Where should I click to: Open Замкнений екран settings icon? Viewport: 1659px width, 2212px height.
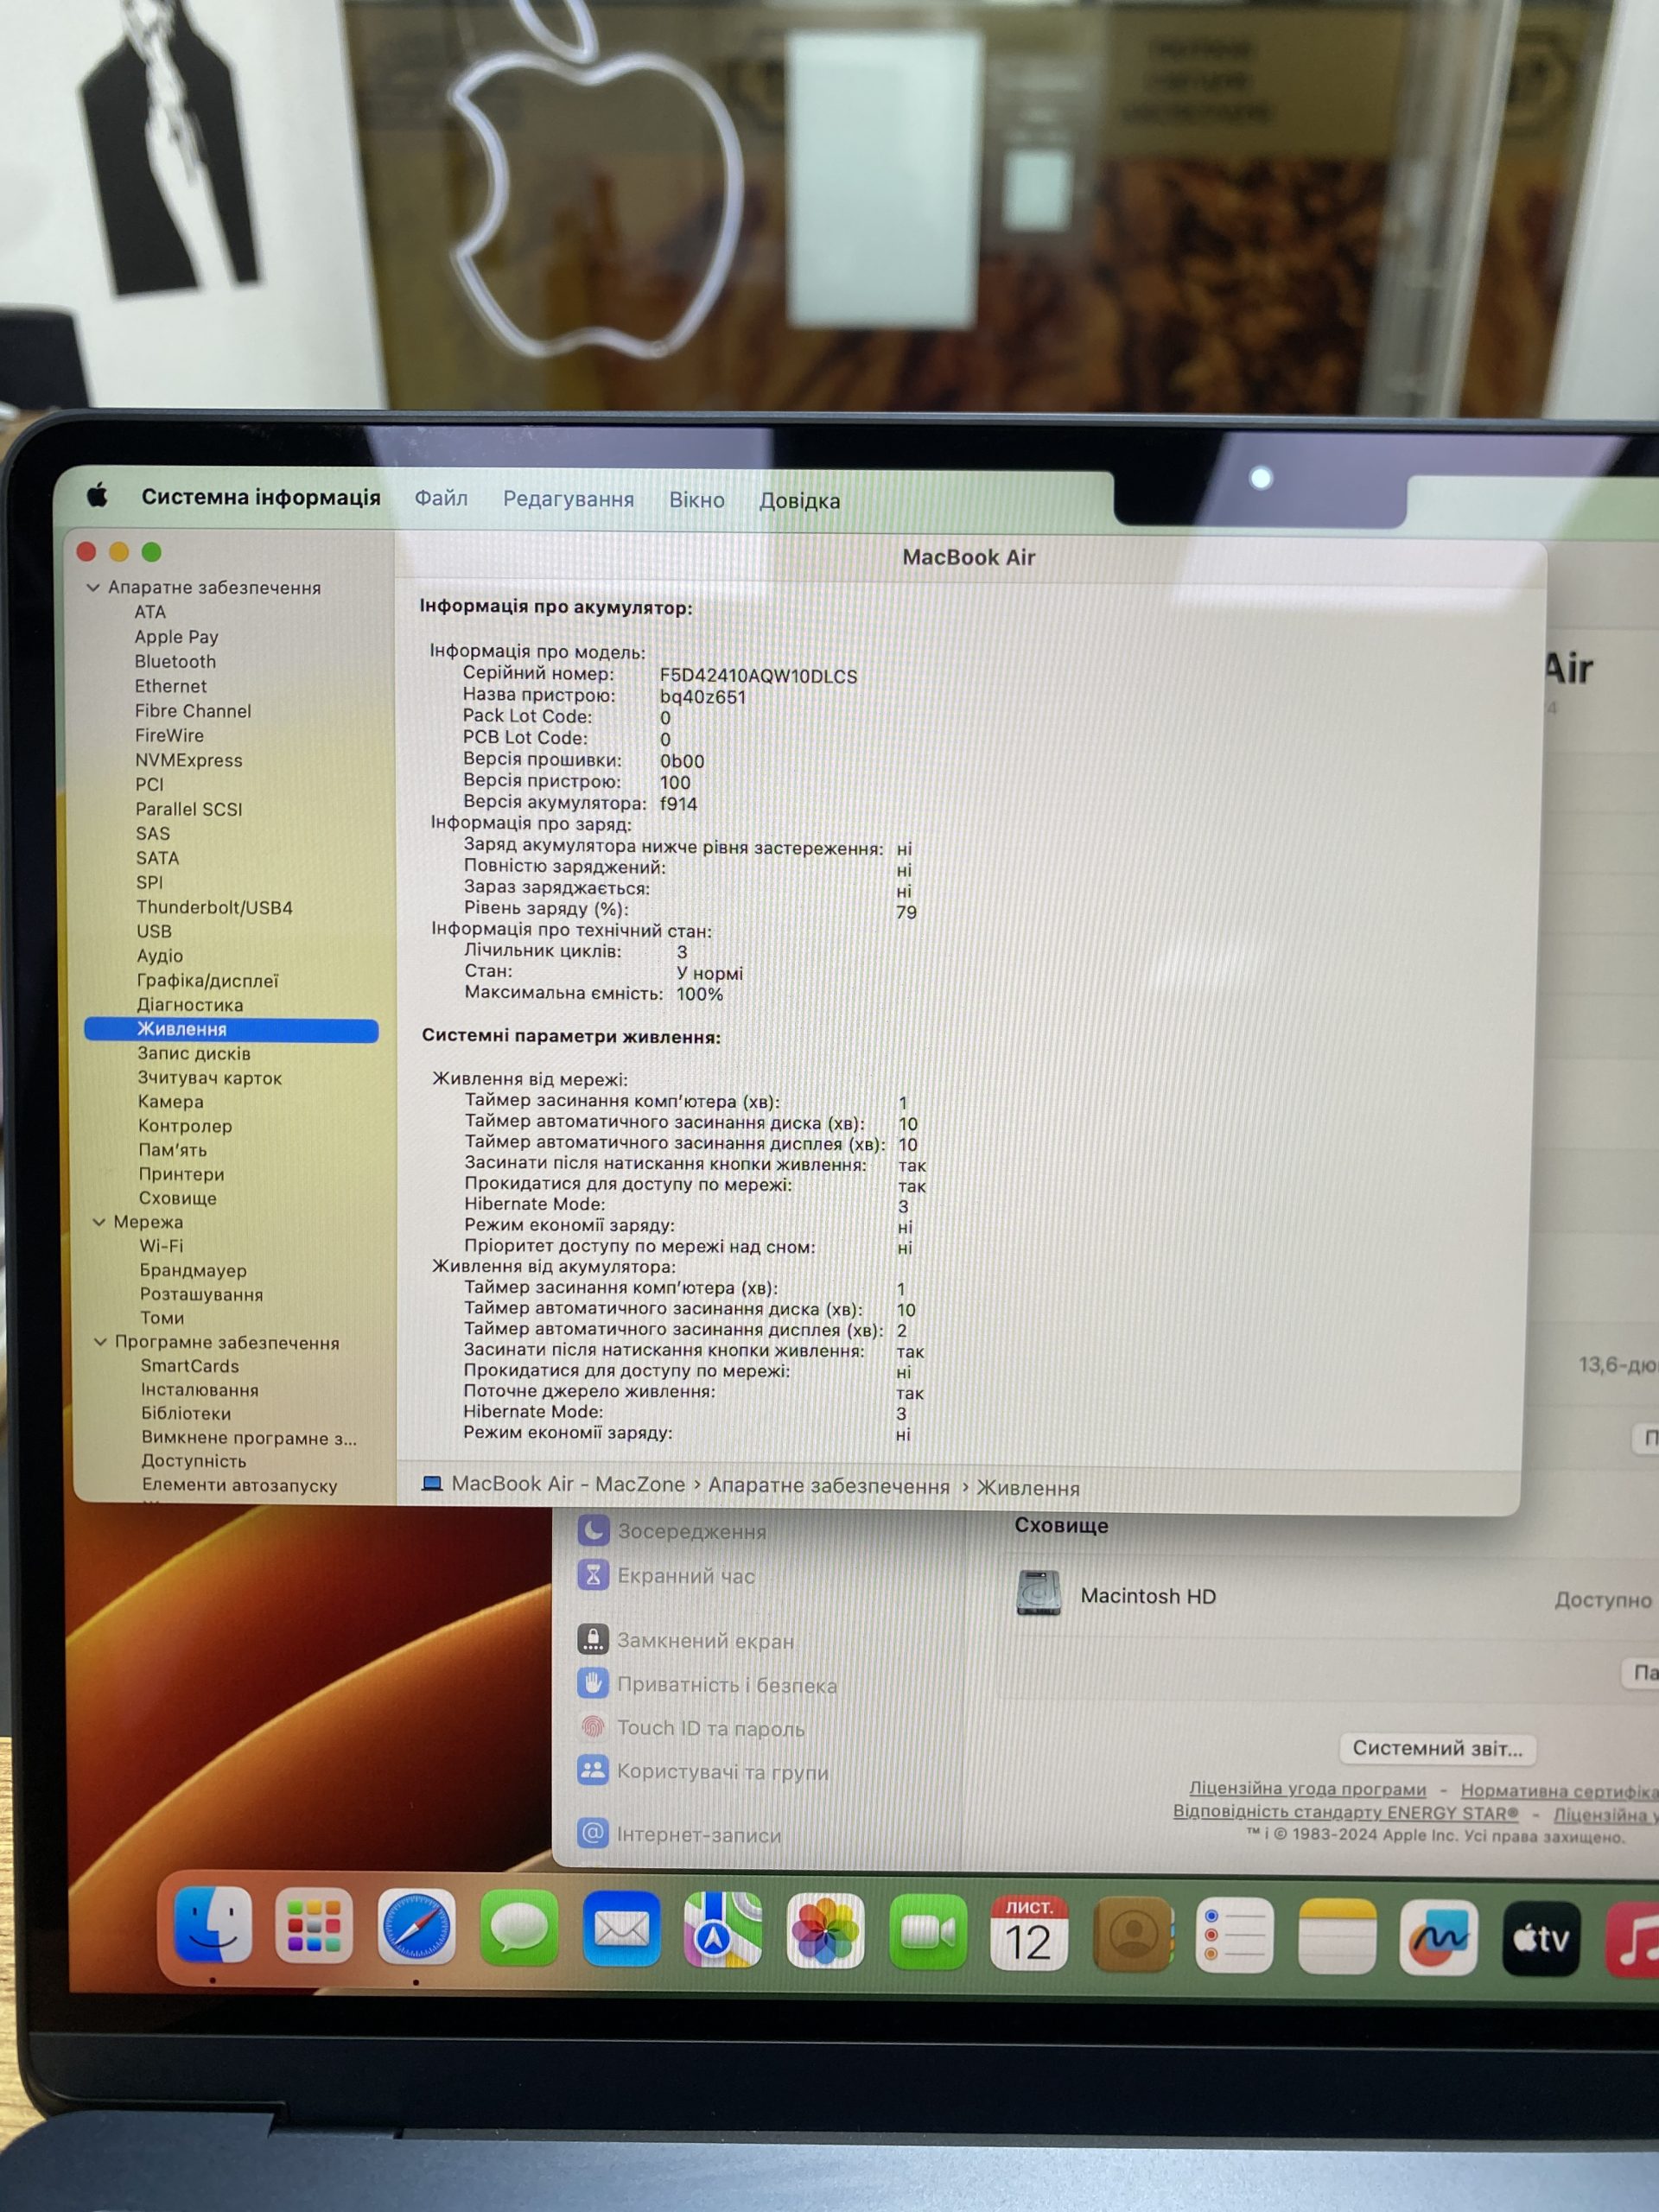coord(593,1640)
